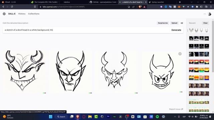Click the prompt description text field
The height and width of the screenshot is (120, 214).
[x=86, y=30]
